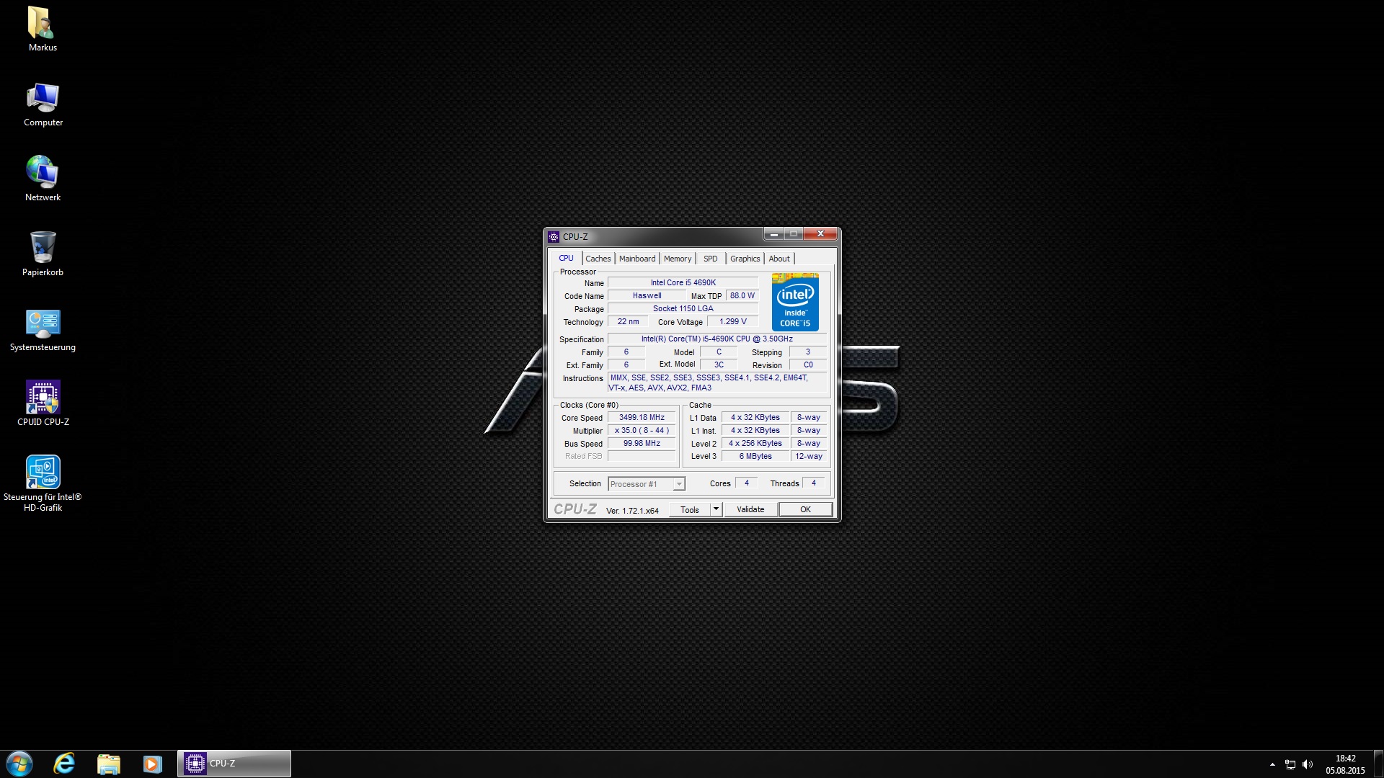
Task: Switch to the Mainboard tab
Action: (636, 259)
